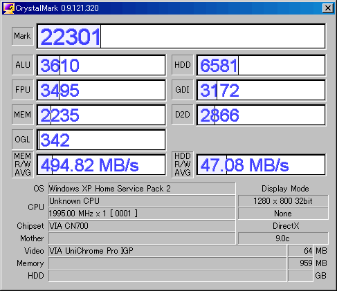
Task: Click the 494.82 MB/s memory value
Action: point(101,165)
